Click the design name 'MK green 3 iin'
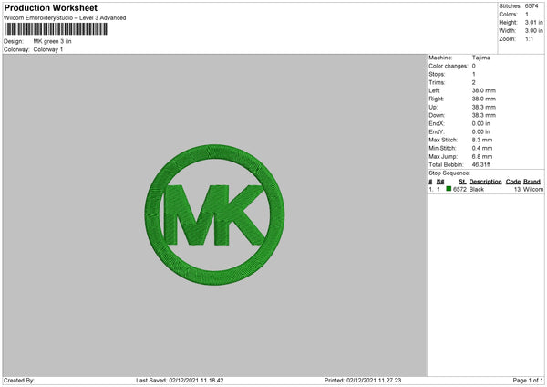Image resolution: width=547 pixels, height=387 pixels. [x=52, y=41]
